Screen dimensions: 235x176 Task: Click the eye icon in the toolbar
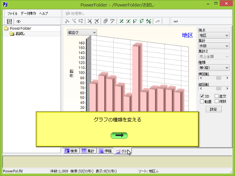(x=18, y=22)
